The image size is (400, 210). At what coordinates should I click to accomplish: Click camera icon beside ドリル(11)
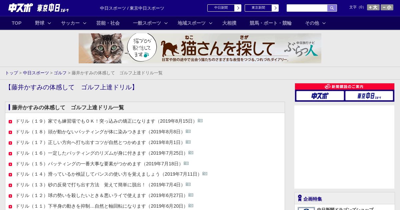[191, 206]
